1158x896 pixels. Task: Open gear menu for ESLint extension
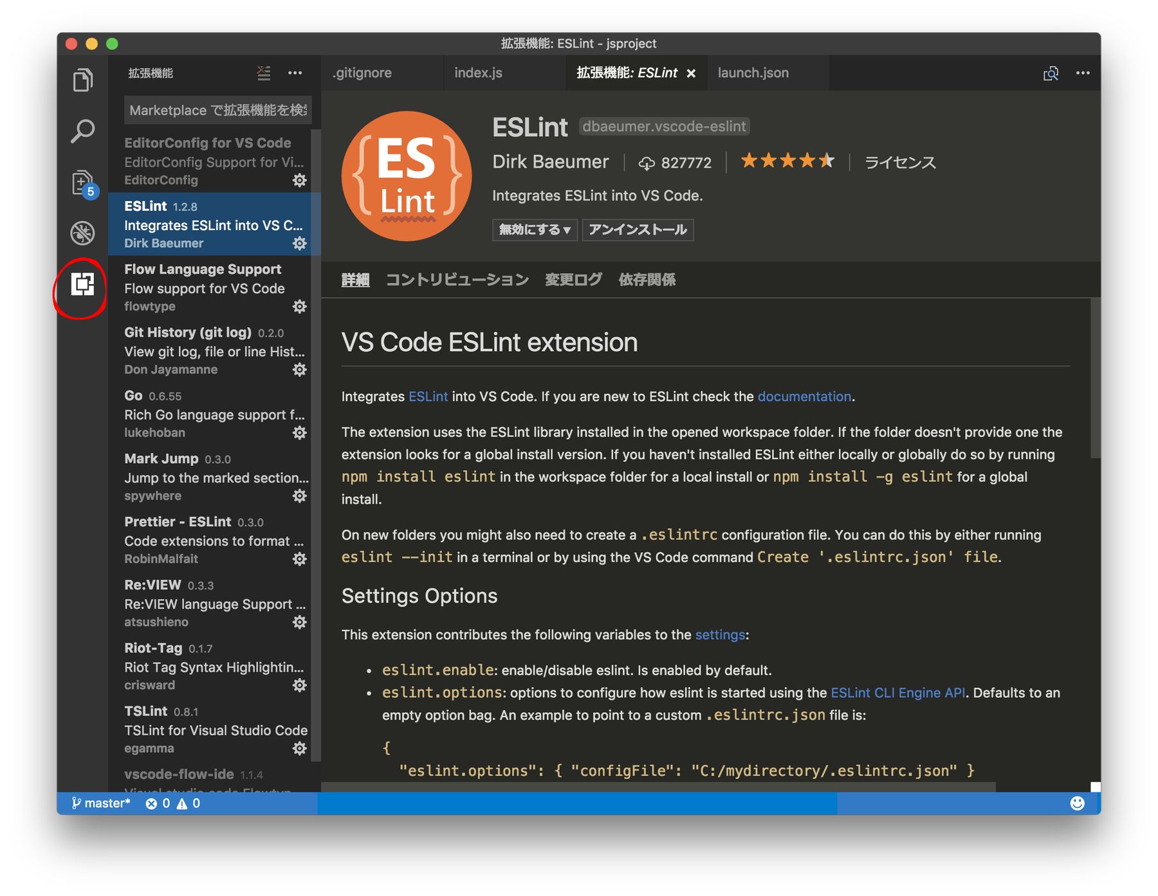pos(300,243)
